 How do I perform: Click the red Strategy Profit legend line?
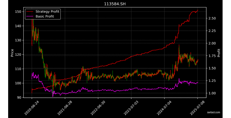pos(30,12)
